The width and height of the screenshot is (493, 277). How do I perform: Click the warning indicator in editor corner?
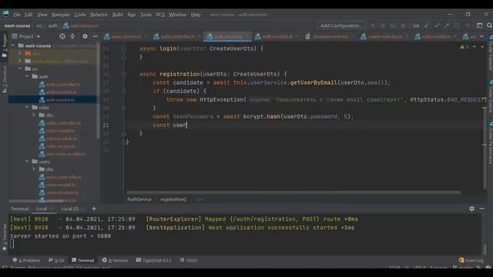click(464, 47)
